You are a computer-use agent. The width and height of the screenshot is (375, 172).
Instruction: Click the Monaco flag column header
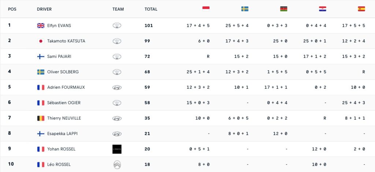(x=206, y=9)
